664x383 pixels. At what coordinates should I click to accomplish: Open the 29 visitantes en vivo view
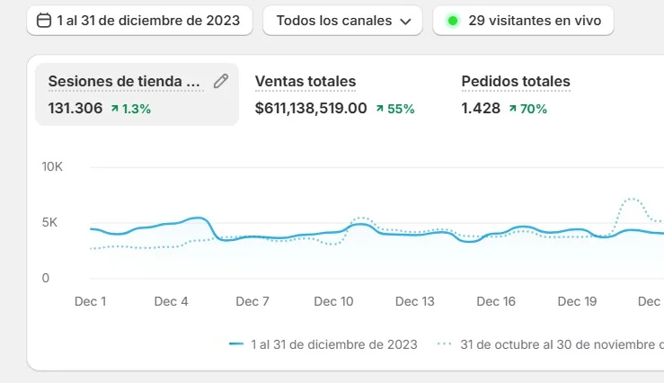coord(523,20)
